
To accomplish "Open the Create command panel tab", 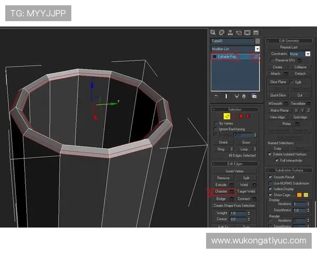I will pos(213,32).
